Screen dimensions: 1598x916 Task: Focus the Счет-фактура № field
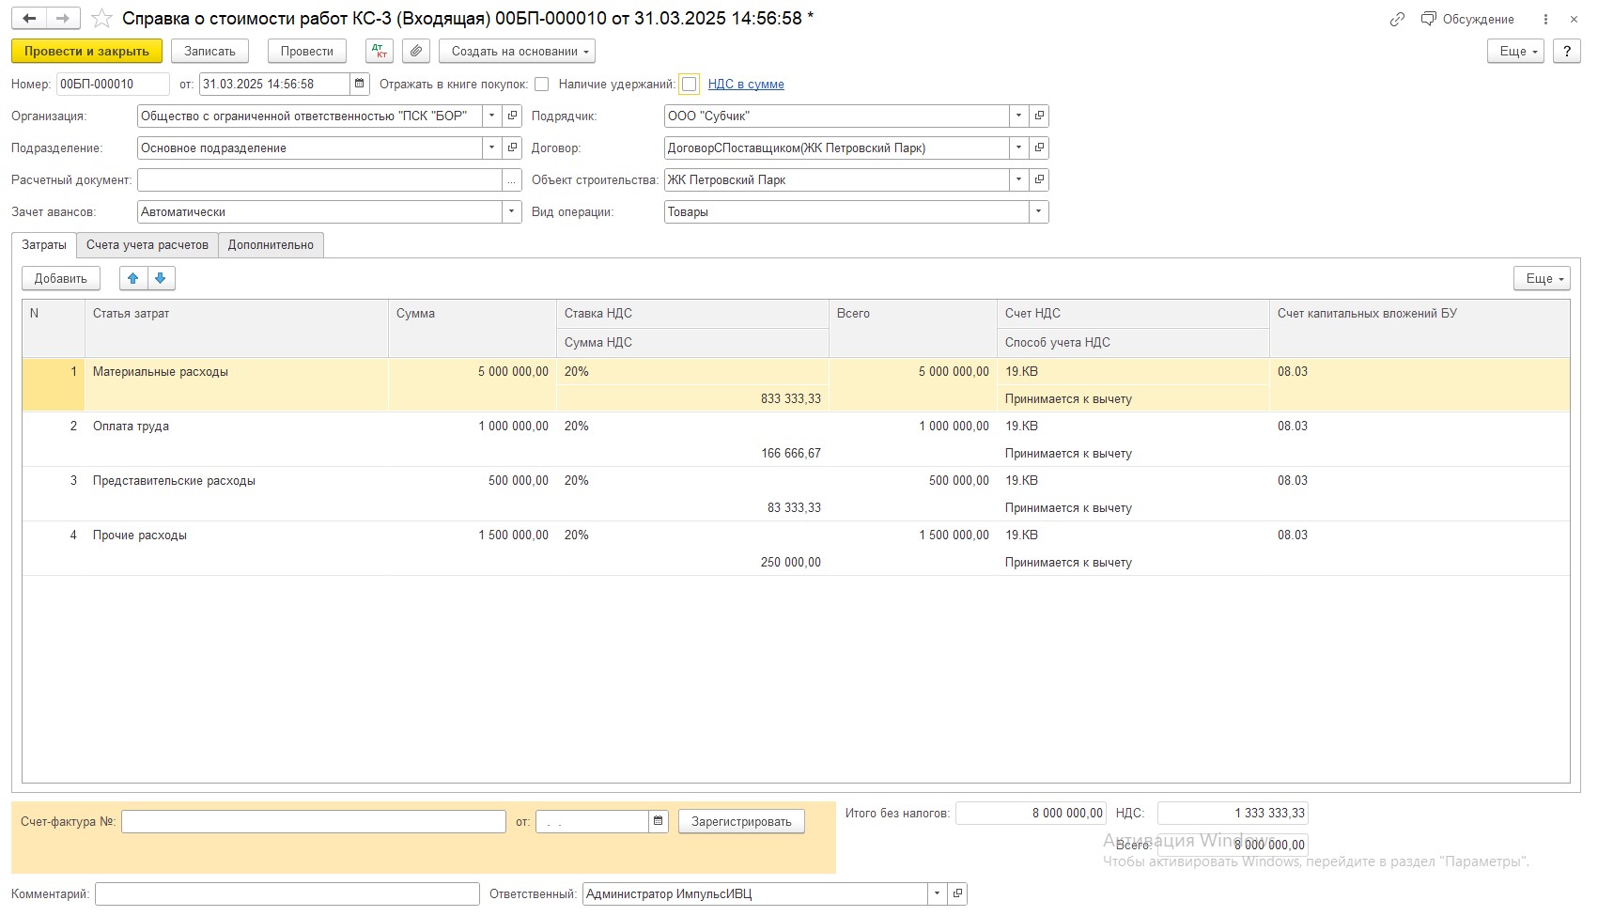point(314,821)
